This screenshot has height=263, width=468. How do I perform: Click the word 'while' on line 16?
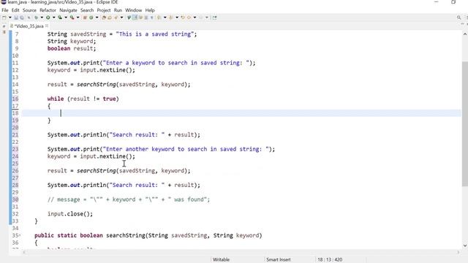coord(56,99)
